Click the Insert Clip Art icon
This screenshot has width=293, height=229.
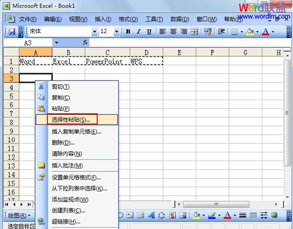coord(172,215)
